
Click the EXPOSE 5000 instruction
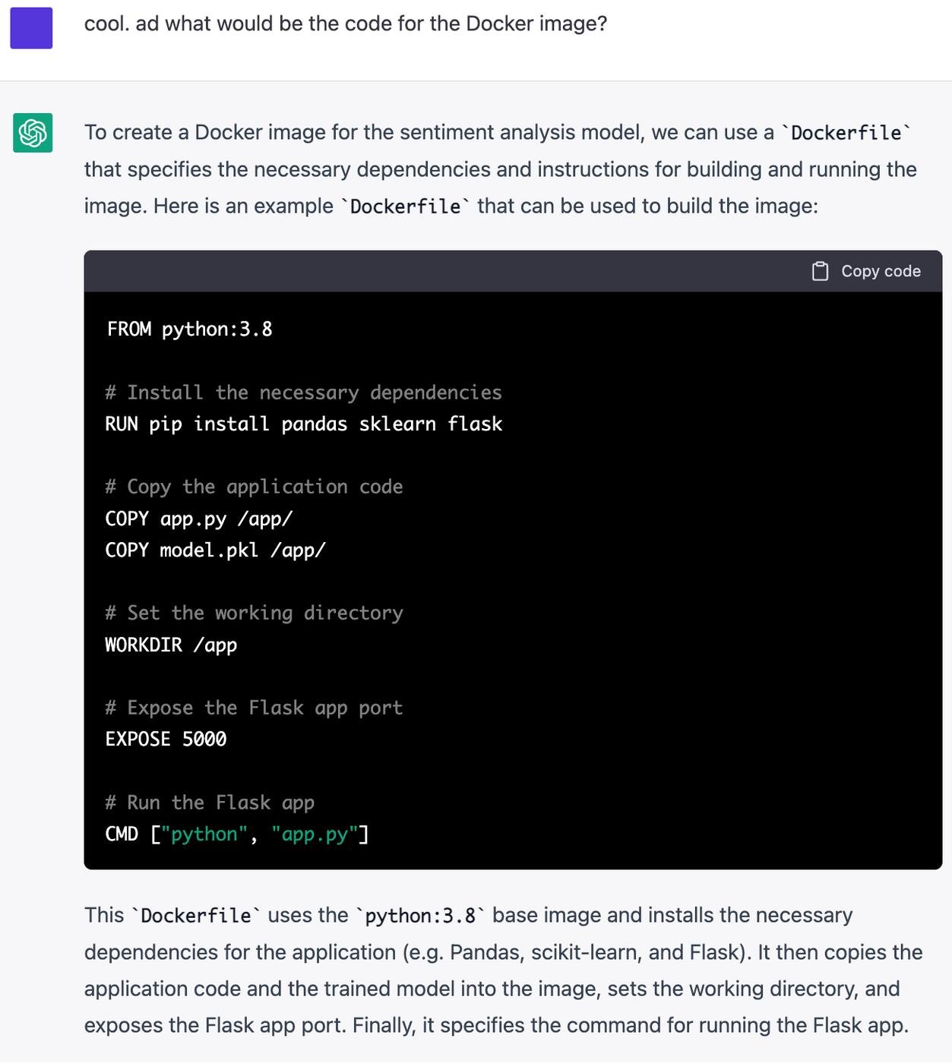point(166,739)
